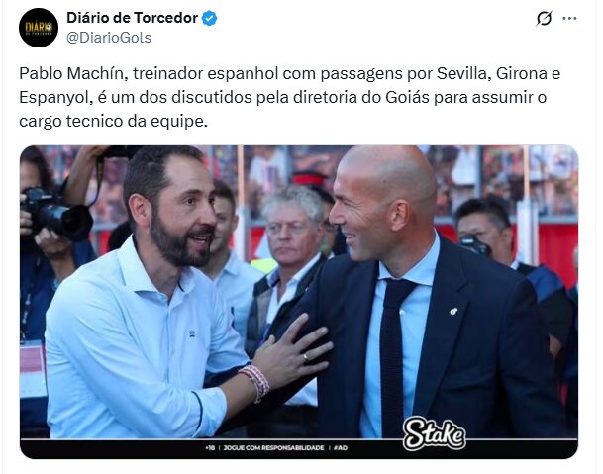
Task: Click the Diário de Torcedor display name
Action: (x=133, y=18)
